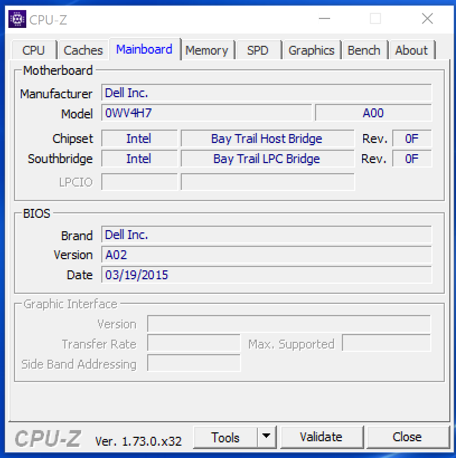The width and height of the screenshot is (456, 458).
Task: Open the Bench tab
Action: coord(364,50)
